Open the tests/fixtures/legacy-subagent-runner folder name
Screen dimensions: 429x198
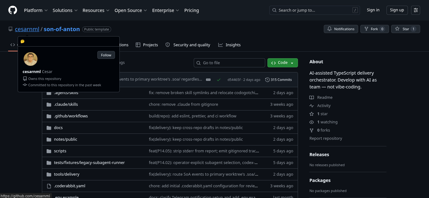89,162
